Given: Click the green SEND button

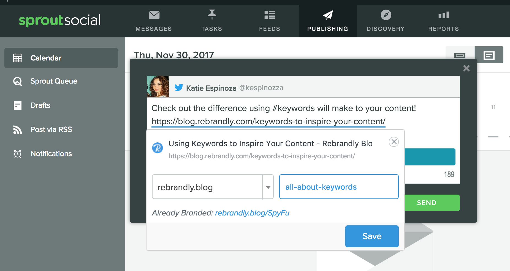Looking at the screenshot, I should pos(432,203).
